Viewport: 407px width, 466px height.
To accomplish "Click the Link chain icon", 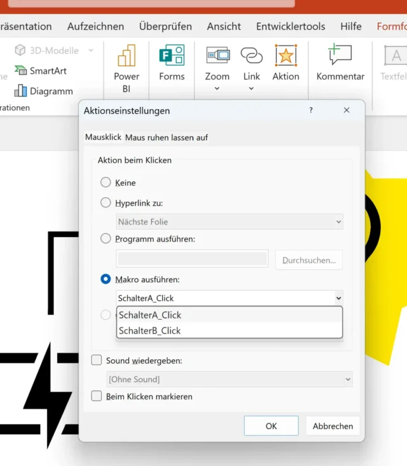I will click(251, 56).
